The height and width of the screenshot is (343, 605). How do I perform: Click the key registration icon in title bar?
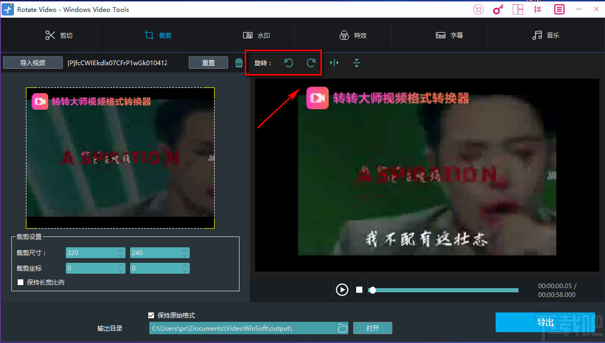click(x=498, y=9)
